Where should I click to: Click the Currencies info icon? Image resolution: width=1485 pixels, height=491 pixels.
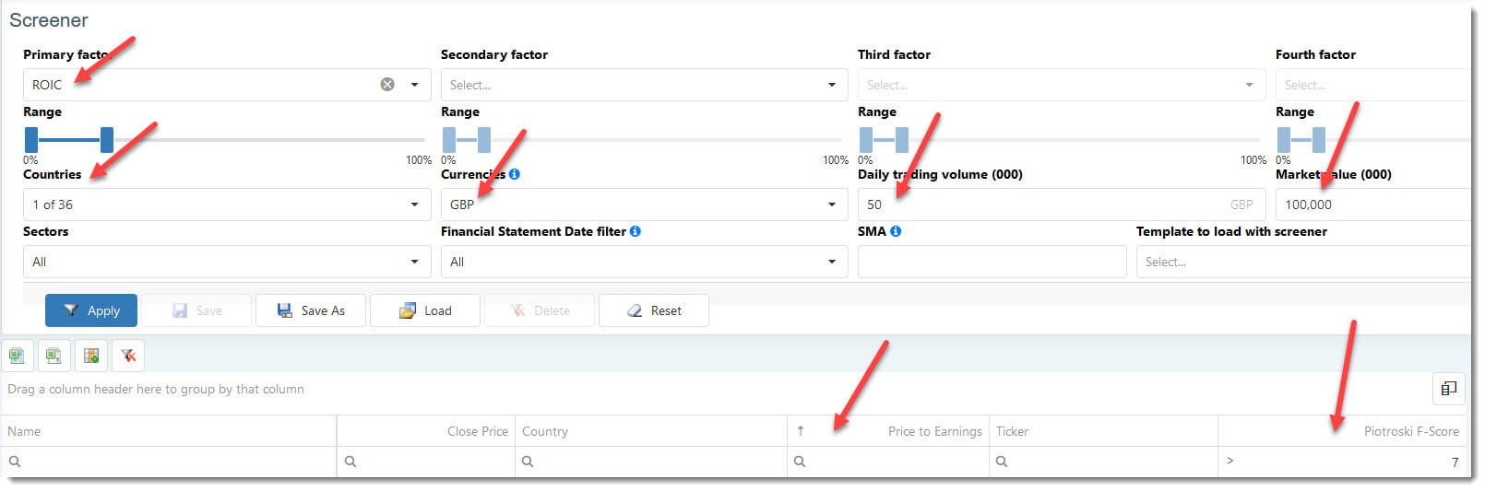514,174
